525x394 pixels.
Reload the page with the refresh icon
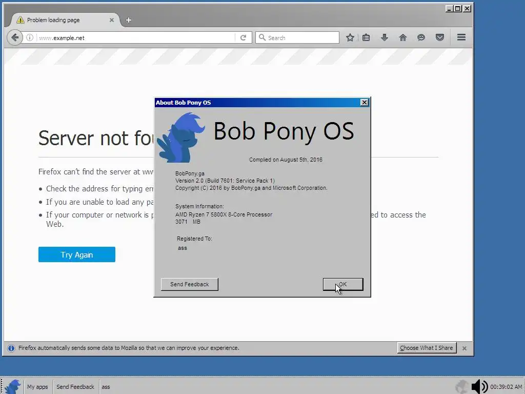244,37
